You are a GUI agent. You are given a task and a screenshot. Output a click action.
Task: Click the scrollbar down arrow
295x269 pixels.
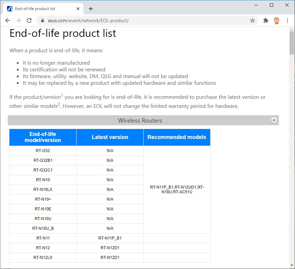(x=292, y=266)
